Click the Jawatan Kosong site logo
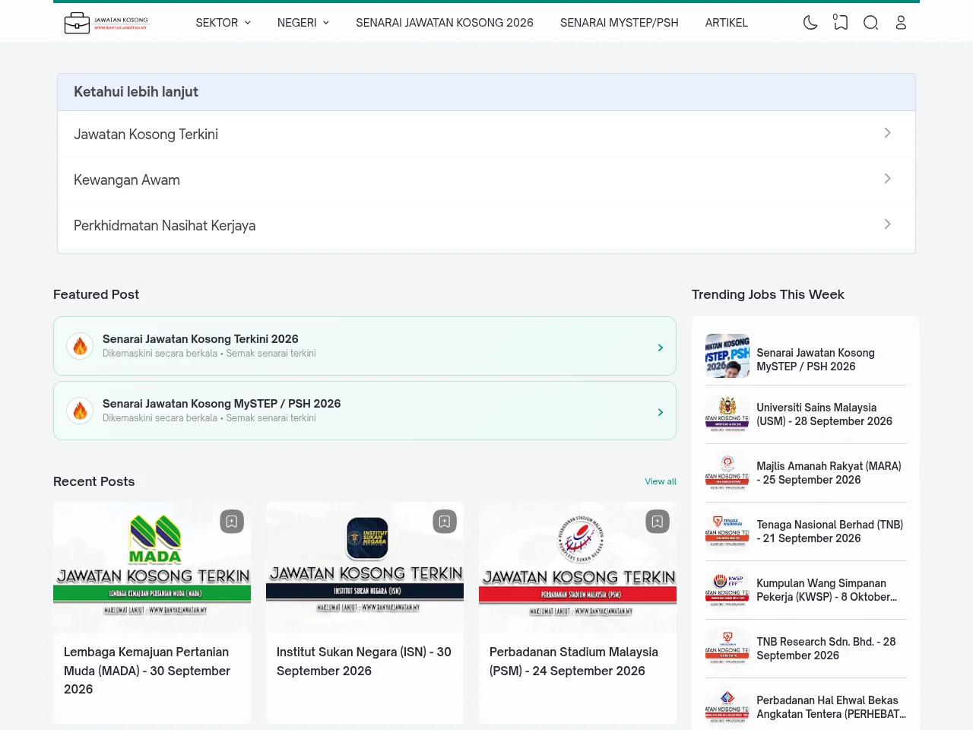The width and height of the screenshot is (973, 730). (x=106, y=23)
